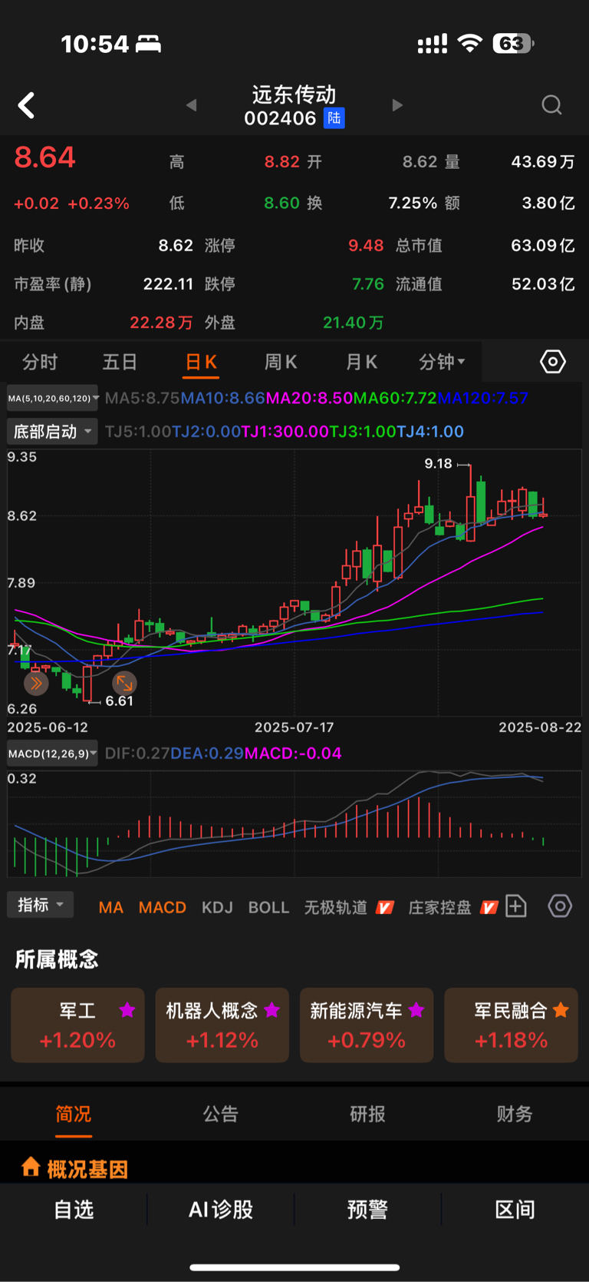Tap the 6.61 low price label
The height and width of the screenshot is (1282, 589).
click(120, 701)
